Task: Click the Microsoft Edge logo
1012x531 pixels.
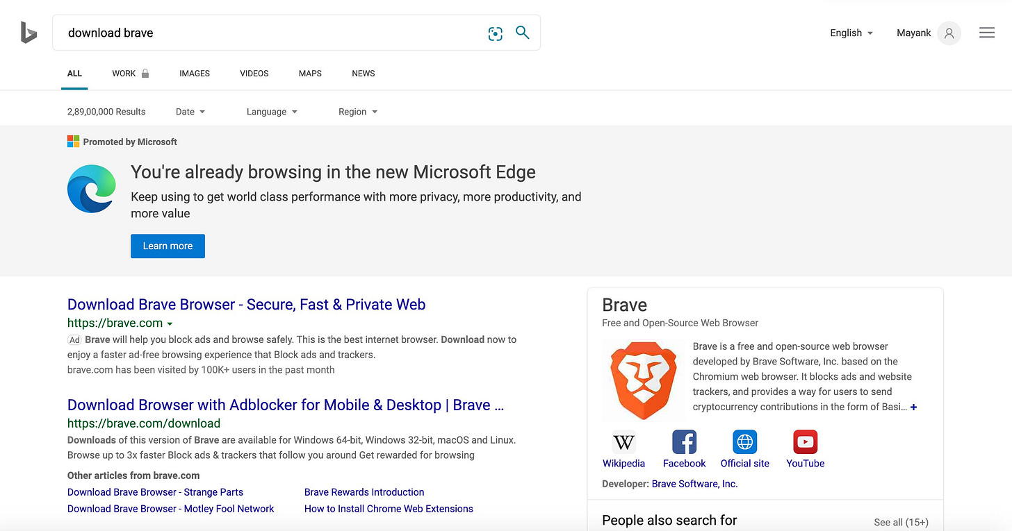Action: (91, 189)
